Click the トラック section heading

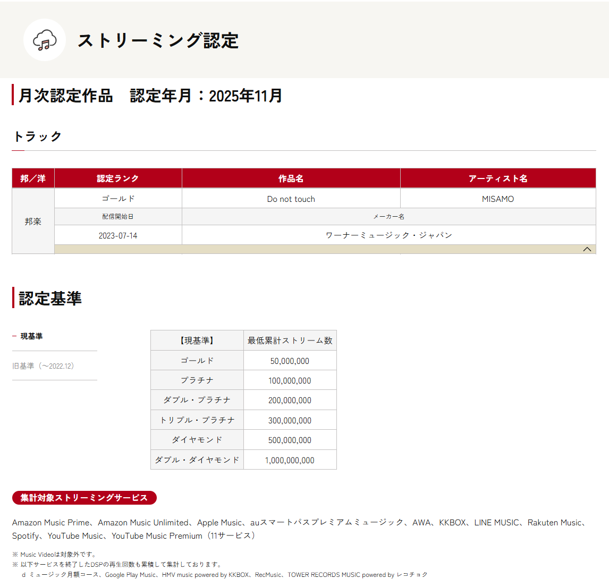[37, 137]
